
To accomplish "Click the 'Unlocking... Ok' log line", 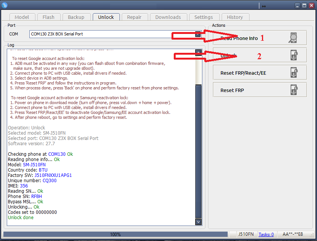I will pyautogui.click(x=24, y=207).
